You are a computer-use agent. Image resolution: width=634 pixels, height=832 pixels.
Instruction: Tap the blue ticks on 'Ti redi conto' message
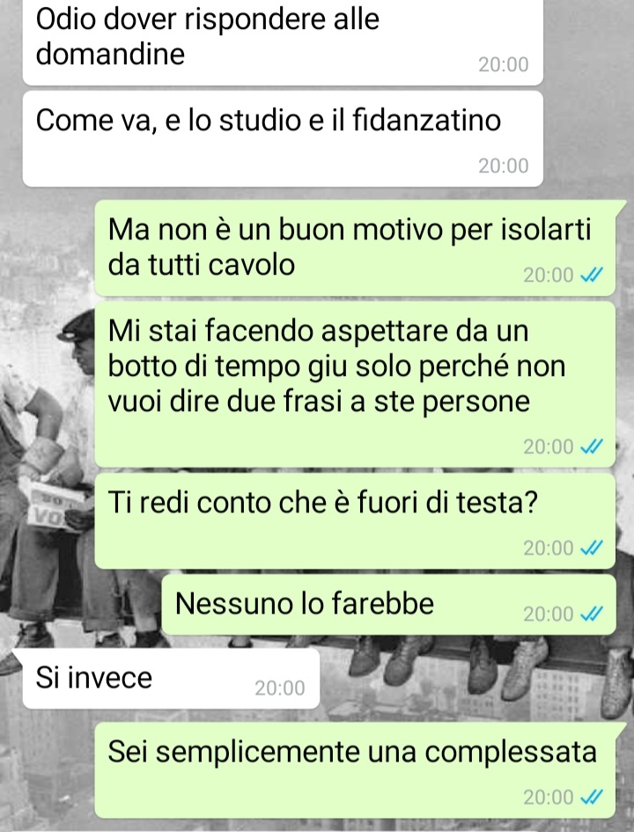pos(591,548)
